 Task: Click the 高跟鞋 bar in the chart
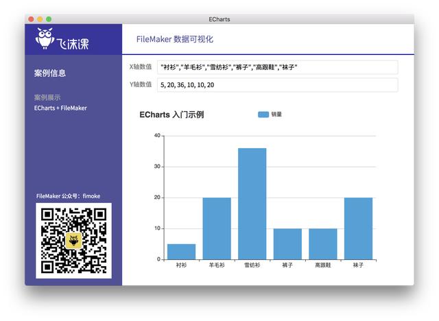coord(323,244)
